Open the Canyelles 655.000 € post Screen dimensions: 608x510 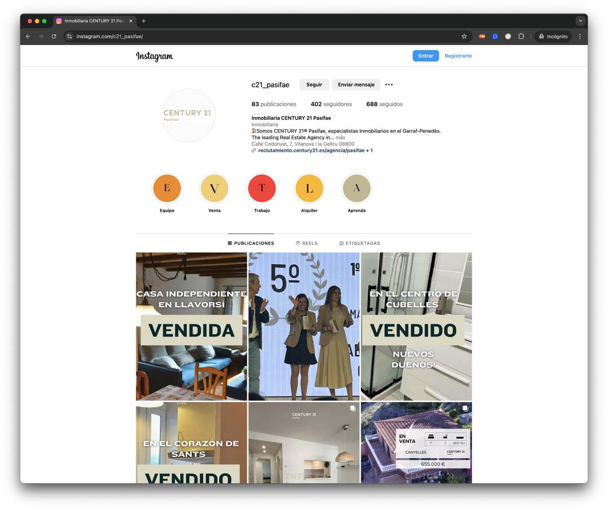[x=417, y=443]
